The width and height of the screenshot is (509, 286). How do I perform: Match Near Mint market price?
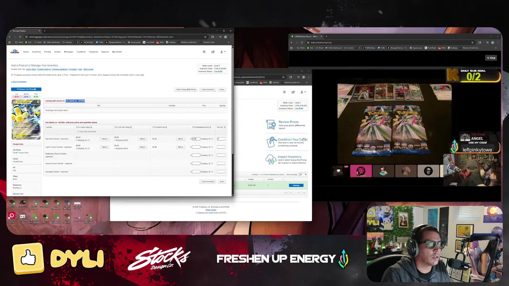pos(181,139)
